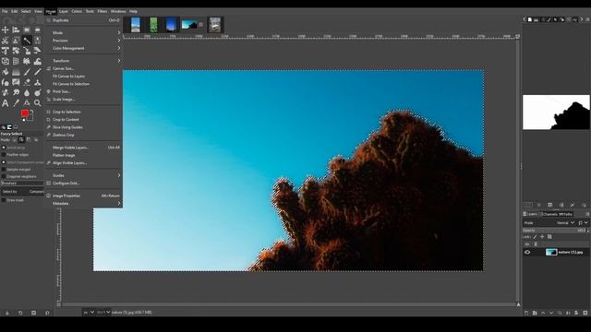Enable the Sample merged checkbox
Image resolution: width=591 pixels, height=332 pixels.
(x=4, y=170)
